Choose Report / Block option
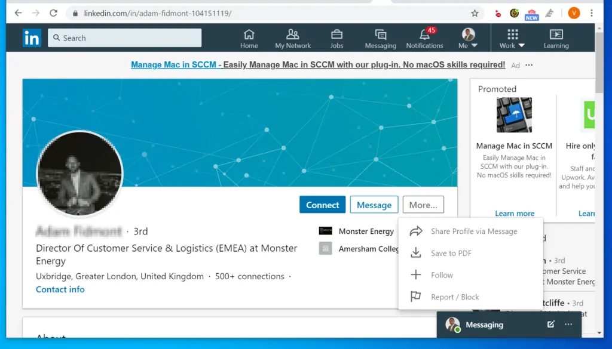This screenshot has width=612, height=349. coord(470,297)
